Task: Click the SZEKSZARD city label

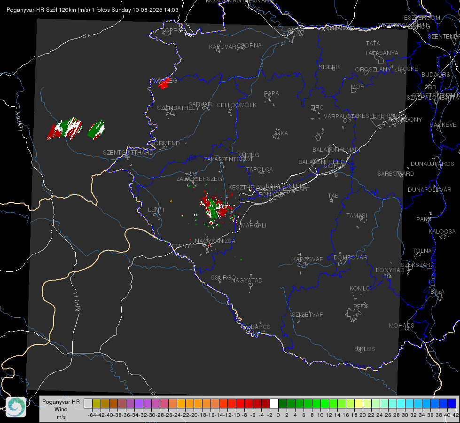Action: point(417,265)
